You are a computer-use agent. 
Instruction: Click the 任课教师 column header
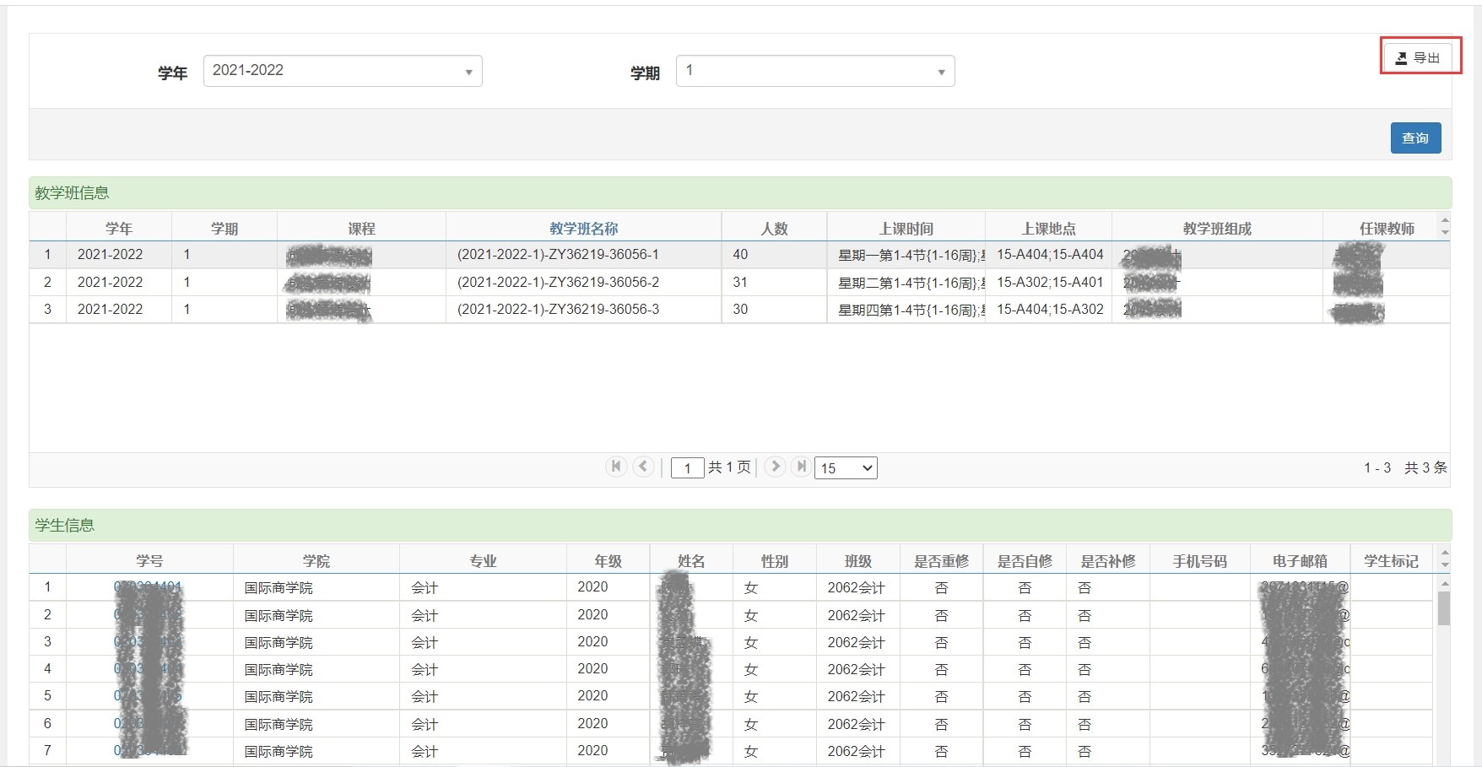tap(1387, 229)
